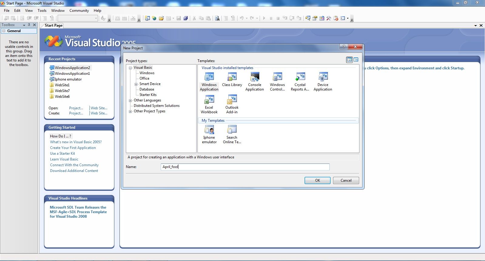
Task: Open the Toolbox window position dropdown arrow
Action: tap(24, 25)
